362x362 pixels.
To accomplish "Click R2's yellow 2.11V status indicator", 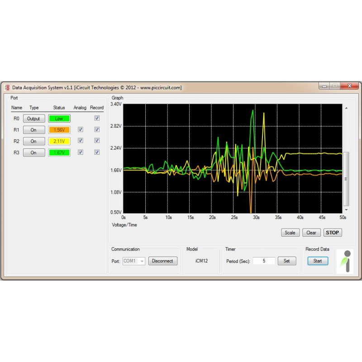I will coord(59,141).
